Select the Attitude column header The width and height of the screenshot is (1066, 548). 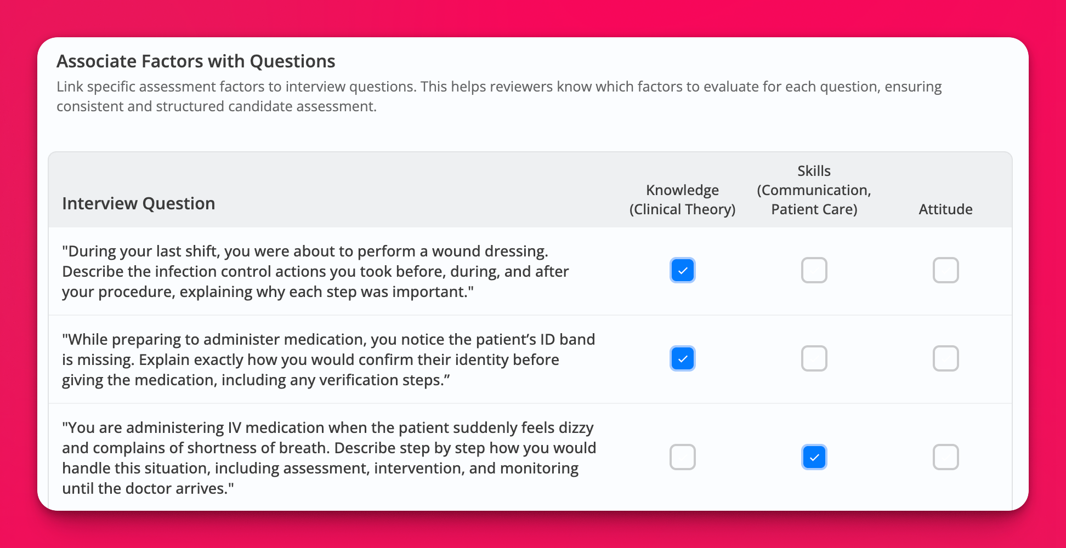click(x=945, y=209)
